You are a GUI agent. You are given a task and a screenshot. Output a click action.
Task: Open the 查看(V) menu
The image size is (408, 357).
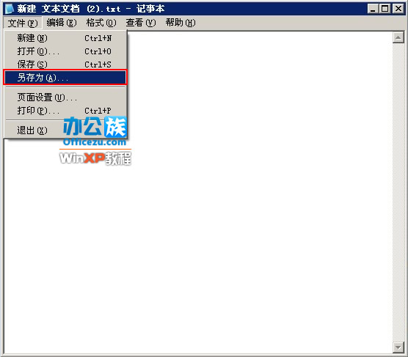141,23
